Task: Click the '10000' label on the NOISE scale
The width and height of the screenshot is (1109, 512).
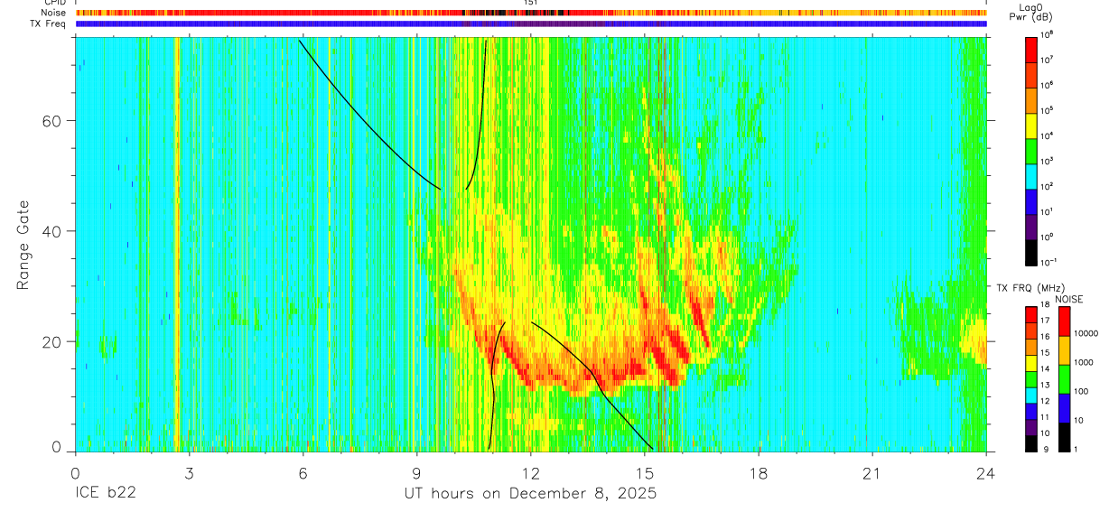Action: [x=1086, y=333]
